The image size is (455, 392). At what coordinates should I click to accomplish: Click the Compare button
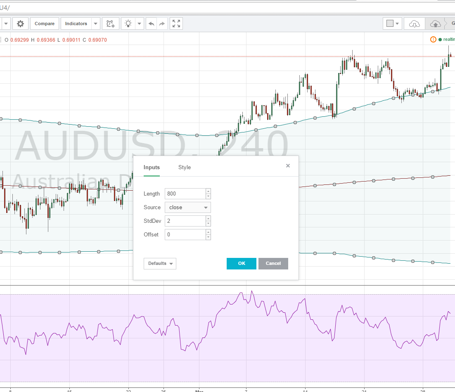(x=45, y=24)
